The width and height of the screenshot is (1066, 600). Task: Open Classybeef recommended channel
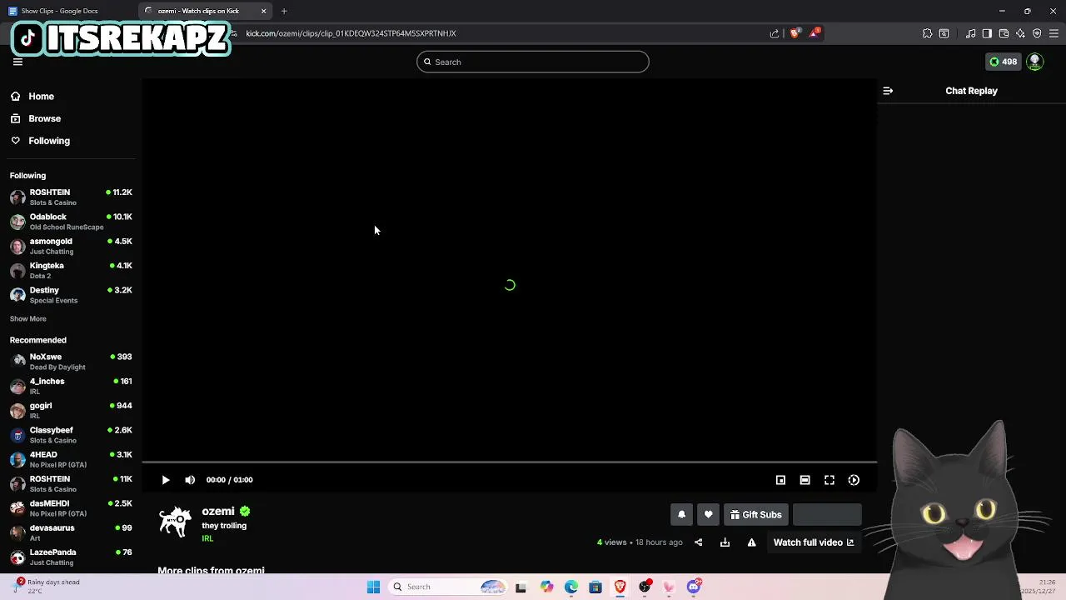coord(71,434)
